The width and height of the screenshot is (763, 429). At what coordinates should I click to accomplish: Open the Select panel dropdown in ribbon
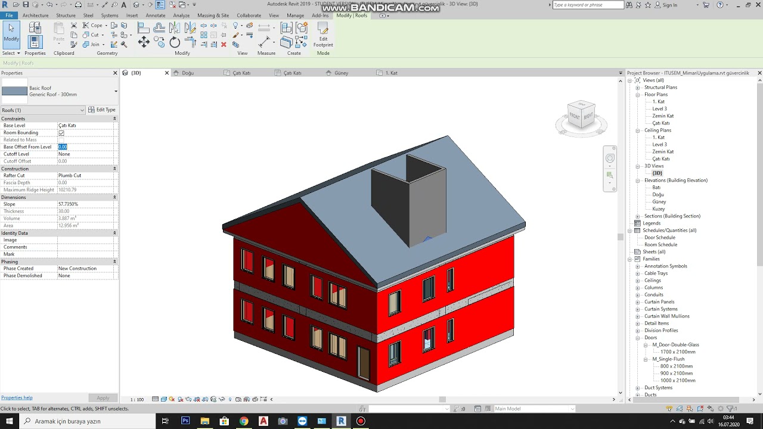pos(11,53)
